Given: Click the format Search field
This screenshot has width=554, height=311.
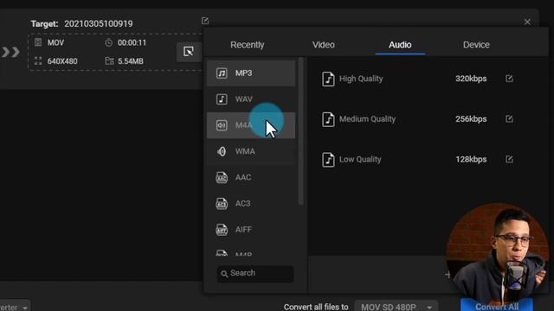Looking at the screenshot, I should click(255, 273).
